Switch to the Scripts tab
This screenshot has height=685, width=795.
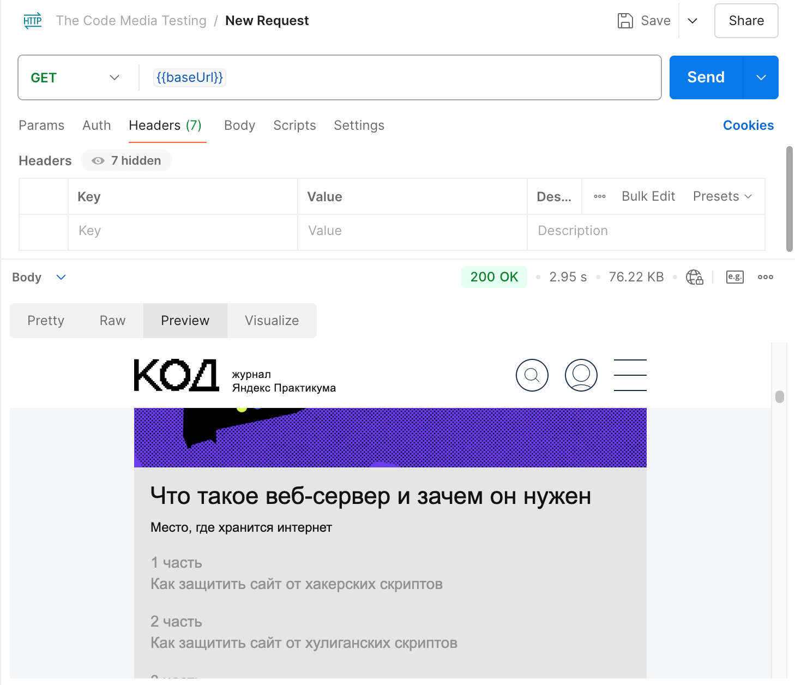(294, 125)
